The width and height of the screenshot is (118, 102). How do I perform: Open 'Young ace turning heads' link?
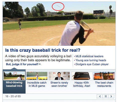[91, 60]
